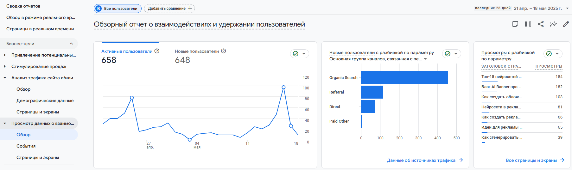The image size is (572, 170).
Task: Open the compare columns icon
Action: pyautogui.click(x=528, y=24)
